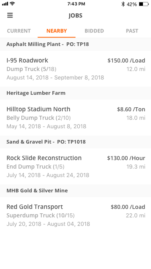Open the I-95 Roadwork job
This screenshot has width=151, height=269.
[x=76, y=69]
